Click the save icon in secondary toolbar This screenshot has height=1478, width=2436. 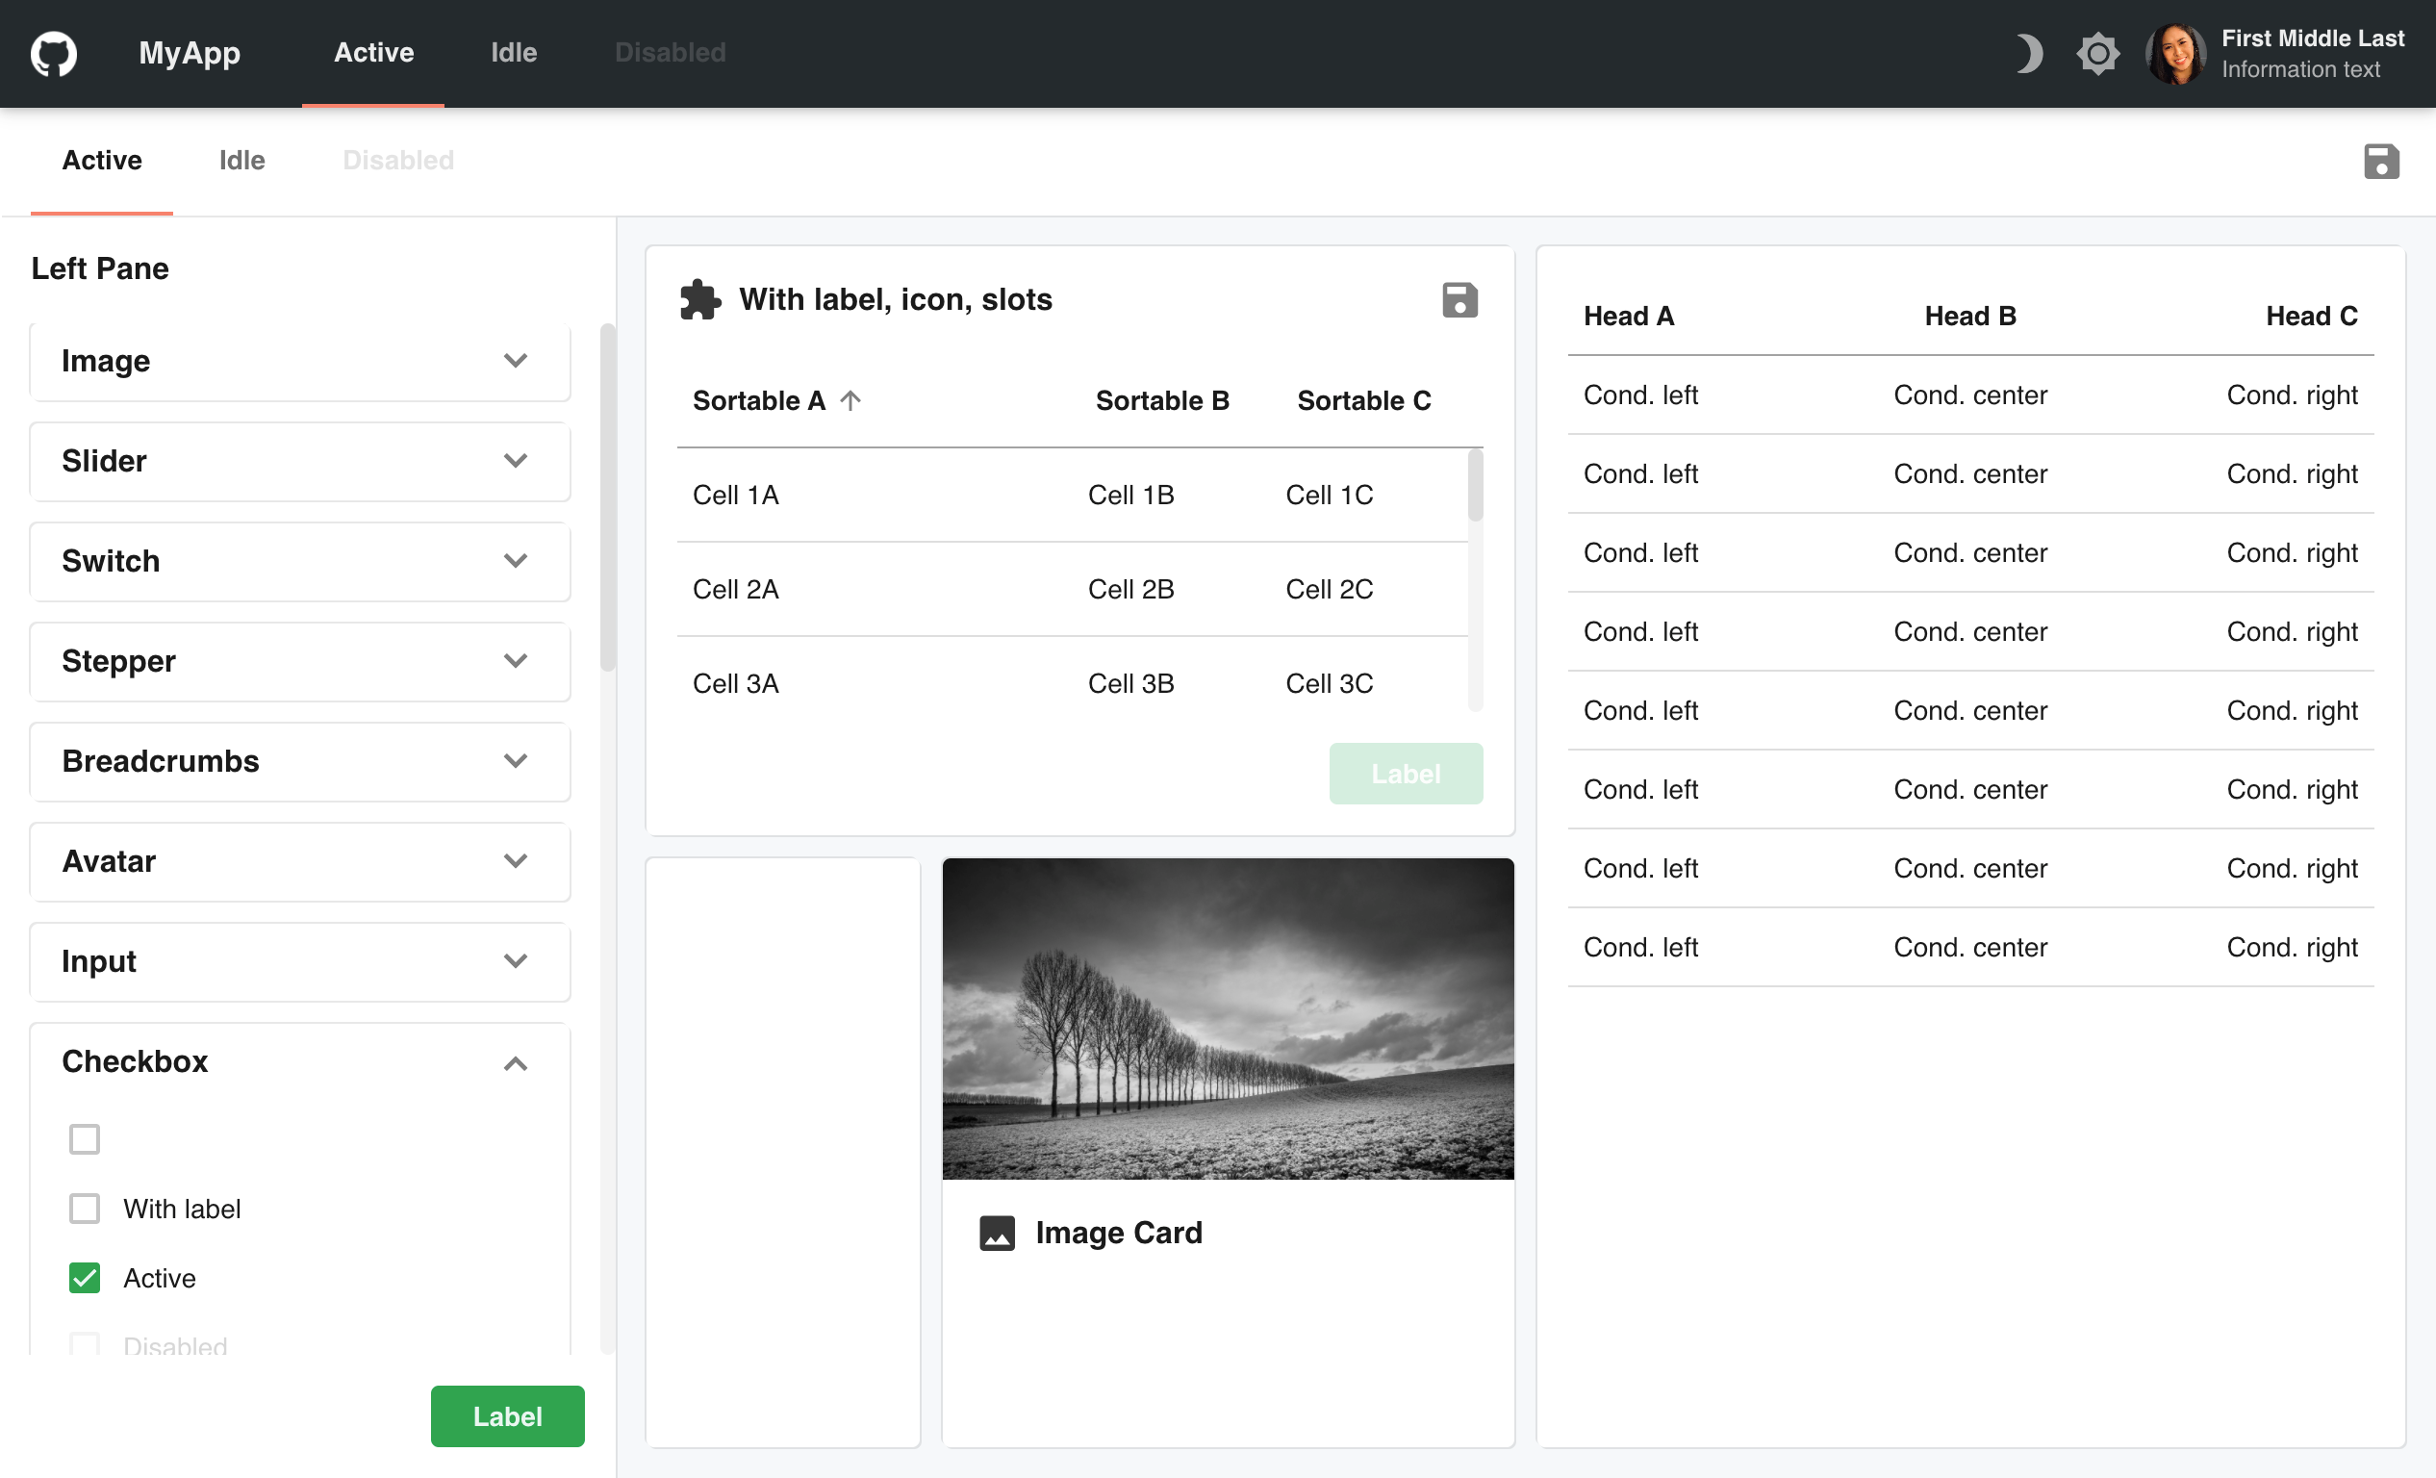click(2380, 161)
